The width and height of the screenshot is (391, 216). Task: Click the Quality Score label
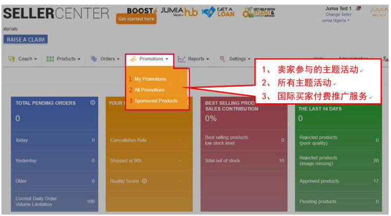tap(124, 181)
